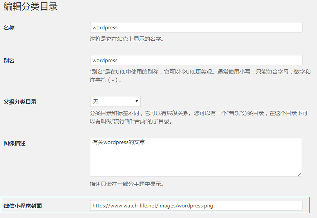
Task: Click the arrow on the 无 dropdown
Action: click(137, 101)
